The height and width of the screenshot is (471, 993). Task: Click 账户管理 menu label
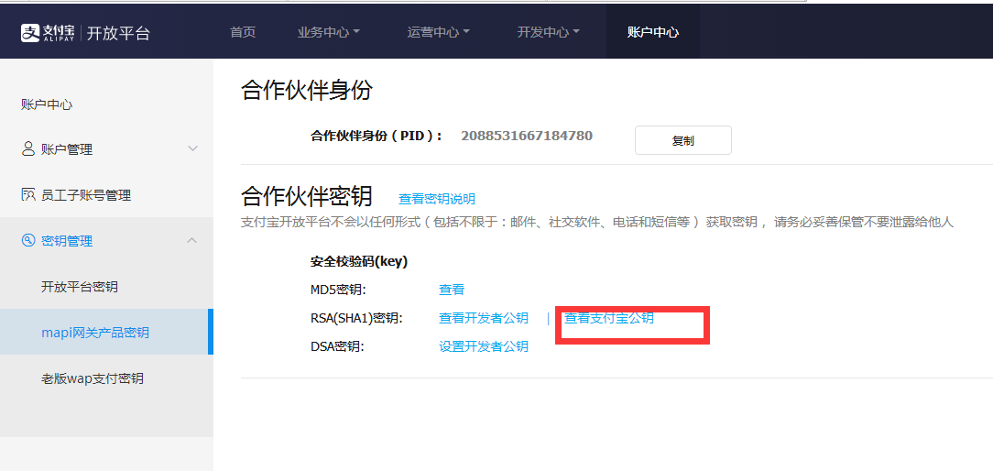[67, 149]
